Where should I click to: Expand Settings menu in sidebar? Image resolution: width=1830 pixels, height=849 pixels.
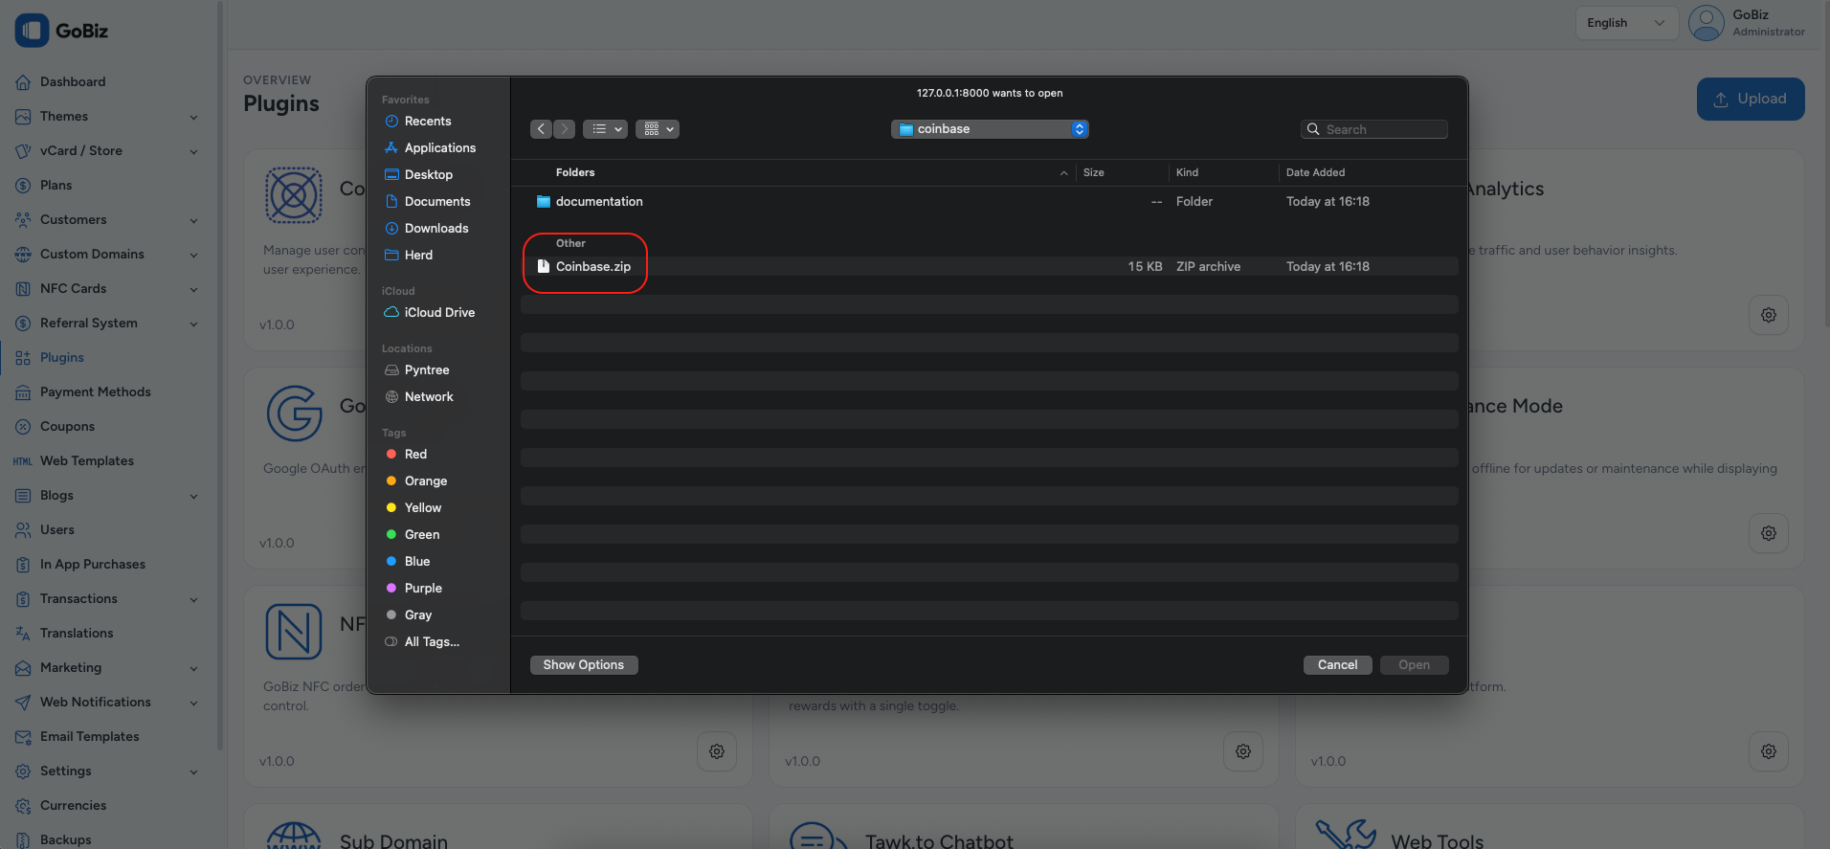[107, 771]
